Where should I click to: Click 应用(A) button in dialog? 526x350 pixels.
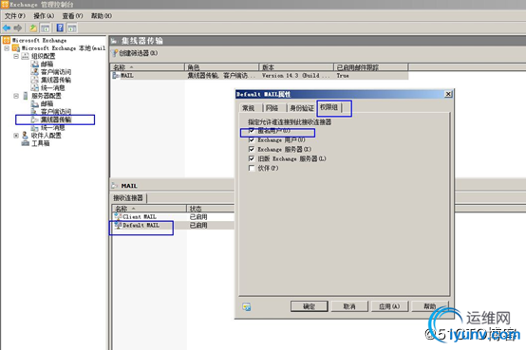(x=389, y=306)
